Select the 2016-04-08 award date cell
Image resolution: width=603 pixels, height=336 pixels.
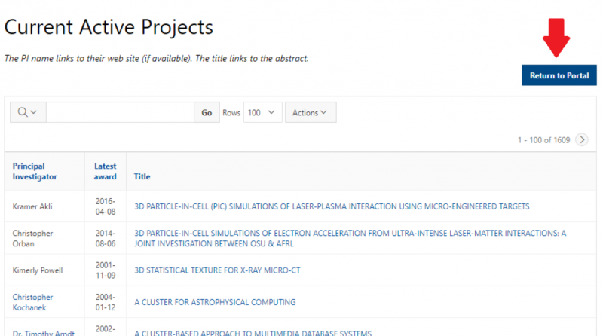[x=106, y=206]
